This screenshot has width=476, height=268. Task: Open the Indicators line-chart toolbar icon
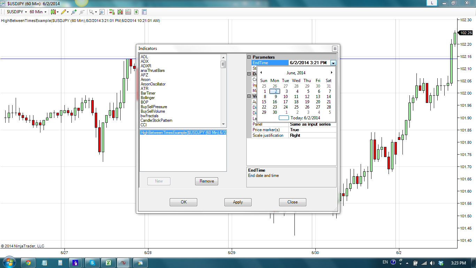(x=128, y=12)
